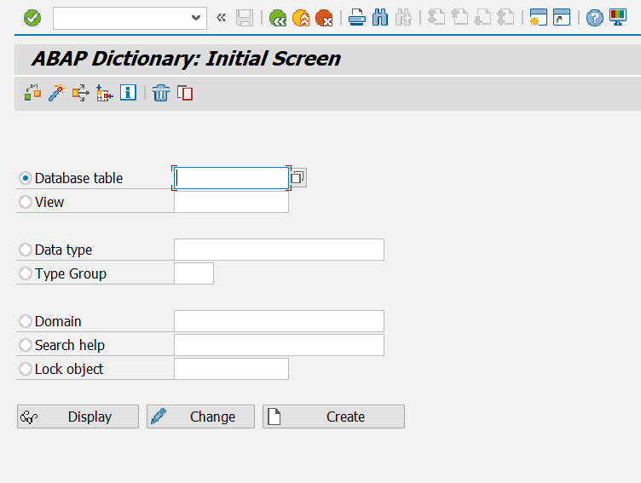641x483 pixels.
Task: Click the Domain input field
Action: [x=279, y=321]
